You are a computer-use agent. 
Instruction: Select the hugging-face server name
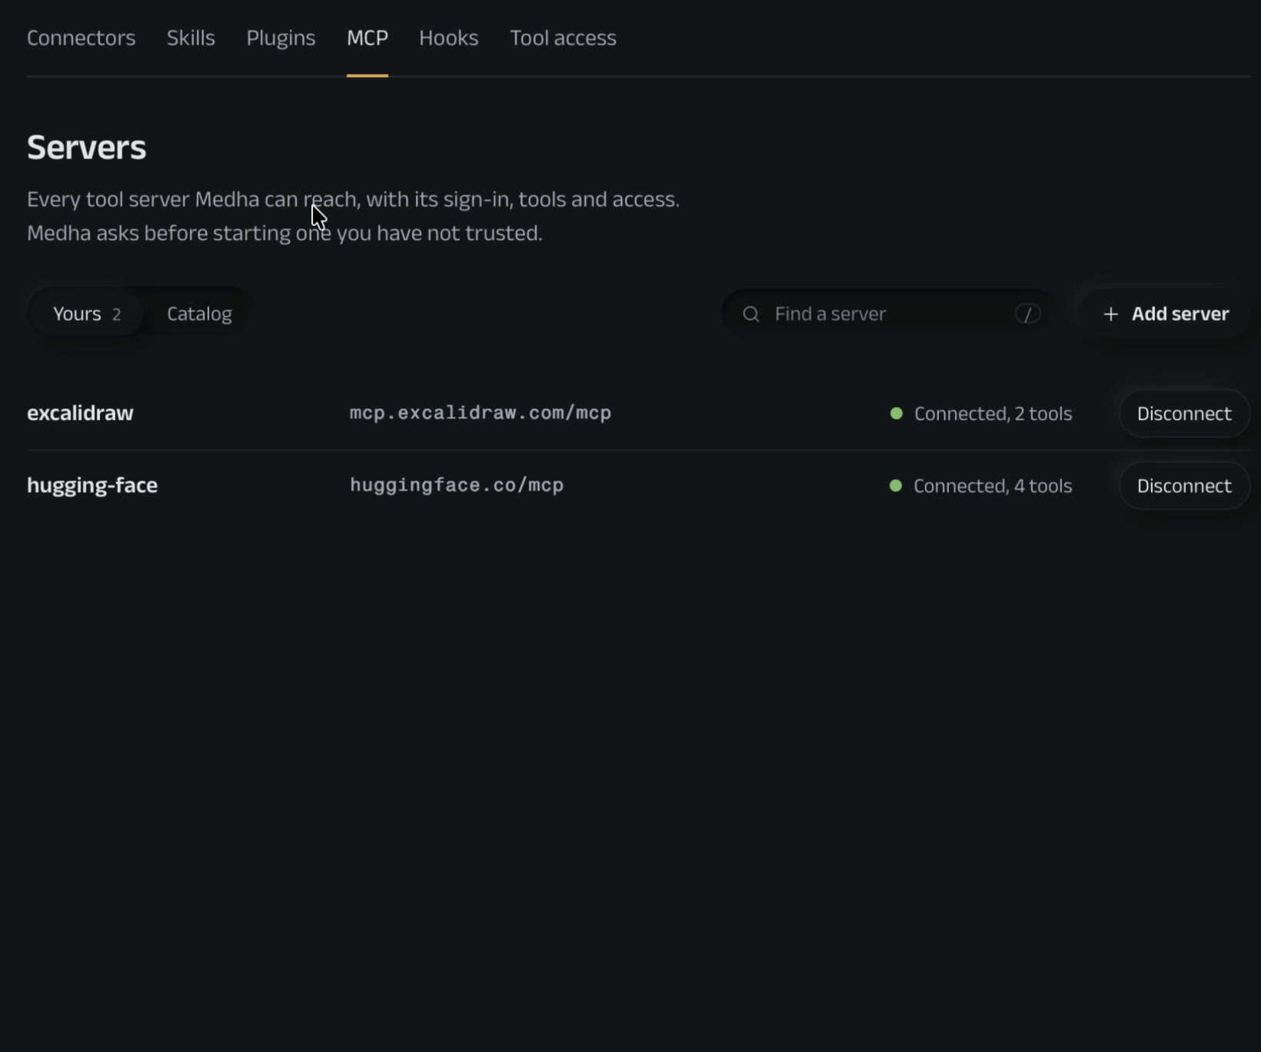pyautogui.click(x=92, y=485)
